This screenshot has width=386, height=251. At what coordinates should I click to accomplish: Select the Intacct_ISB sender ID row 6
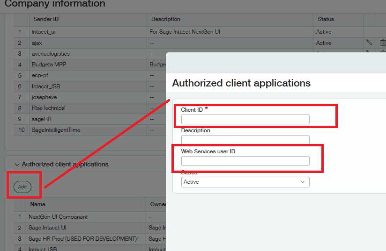pos(88,86)
